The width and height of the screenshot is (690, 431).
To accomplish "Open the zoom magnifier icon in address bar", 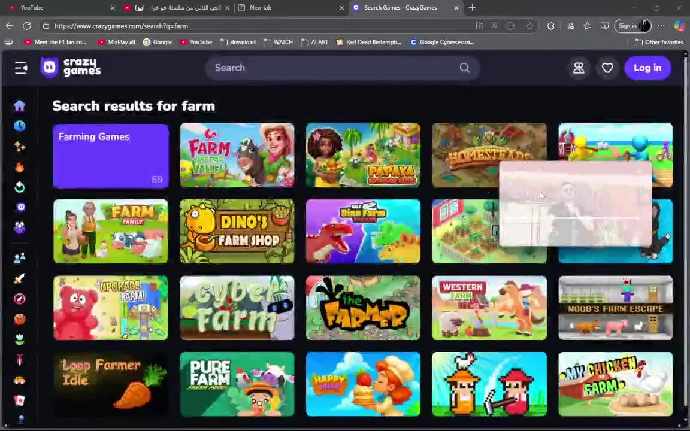I will pyautogui.click(x=495, y=26).
